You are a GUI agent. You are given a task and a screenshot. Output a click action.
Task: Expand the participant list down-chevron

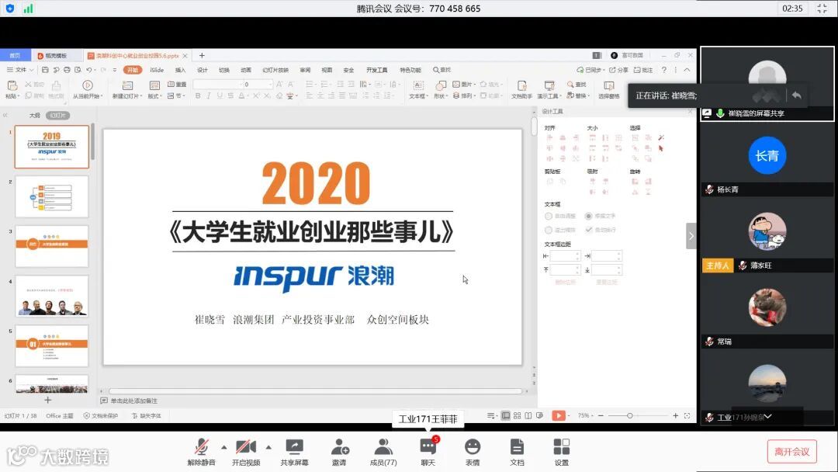pos(767,416)
